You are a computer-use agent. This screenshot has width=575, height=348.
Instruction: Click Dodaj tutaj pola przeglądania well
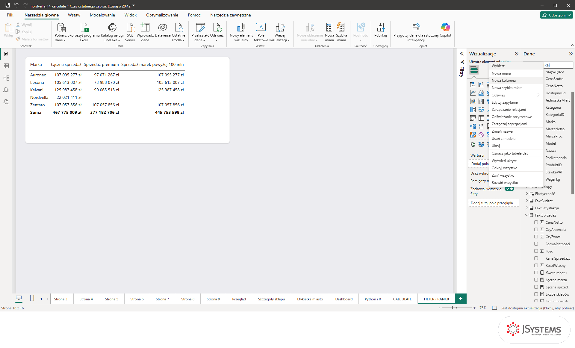pos(493,203)
